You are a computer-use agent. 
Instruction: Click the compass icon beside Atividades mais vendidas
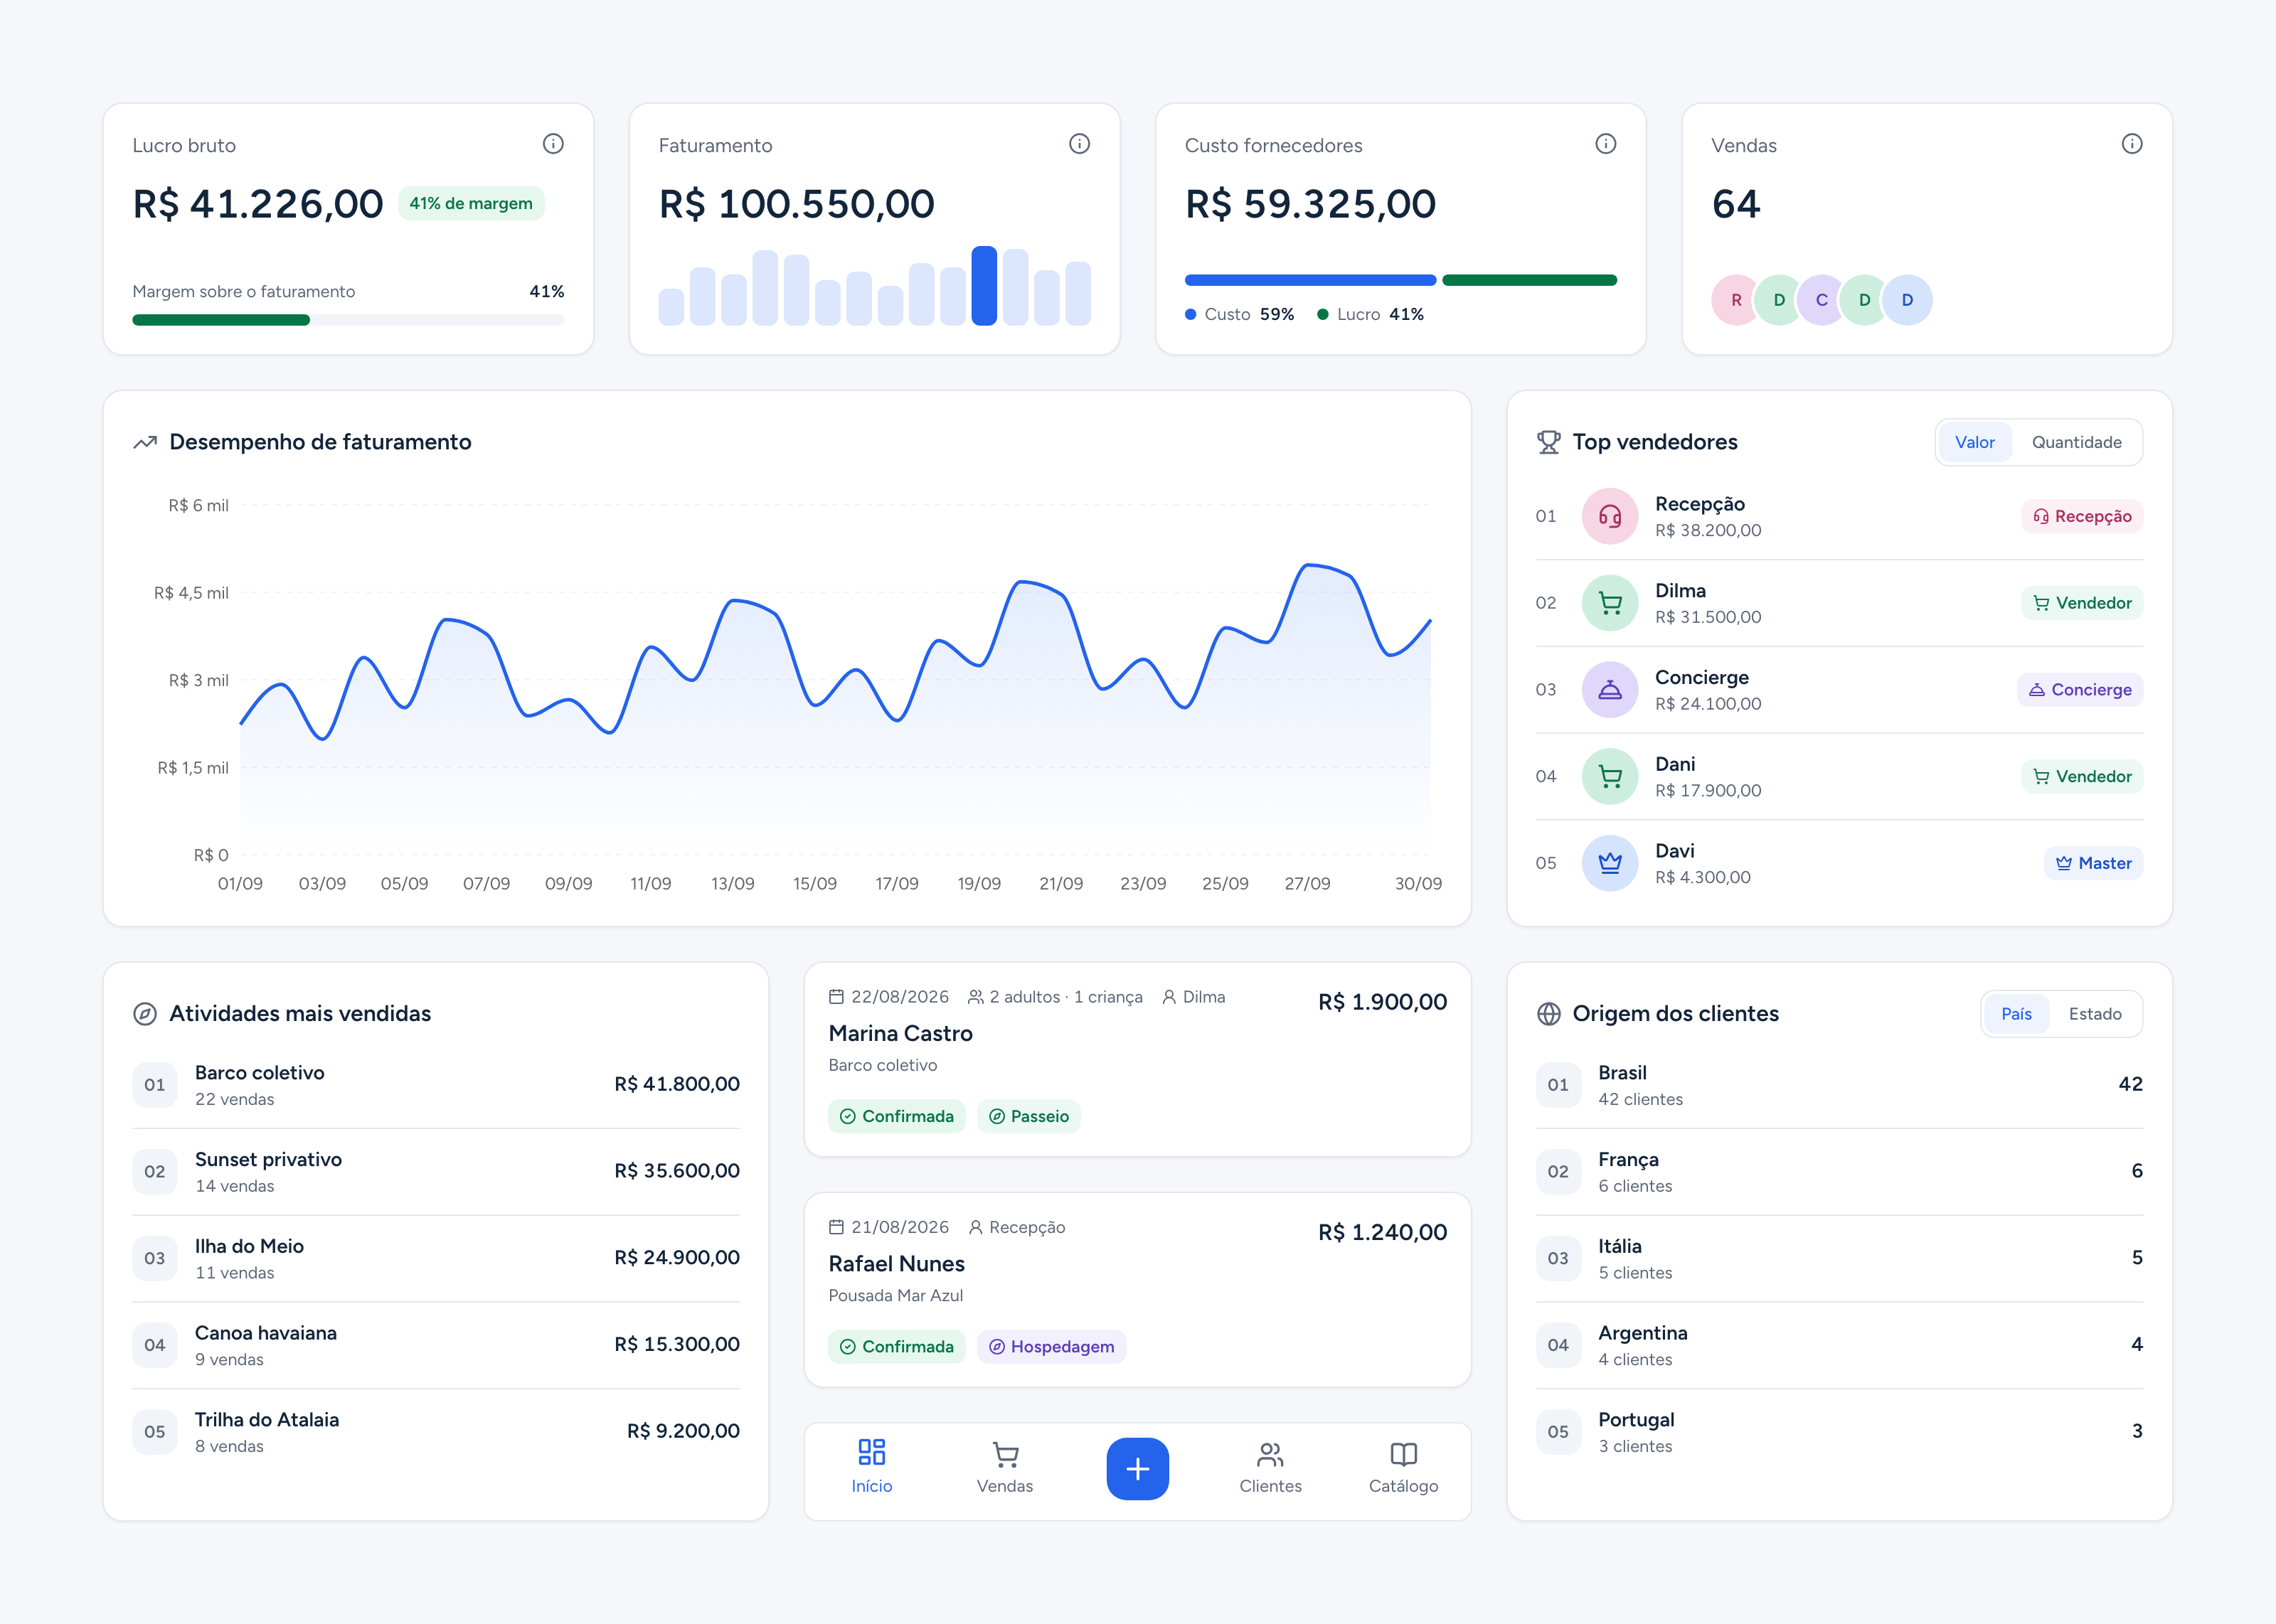(x=145, y=1014)
